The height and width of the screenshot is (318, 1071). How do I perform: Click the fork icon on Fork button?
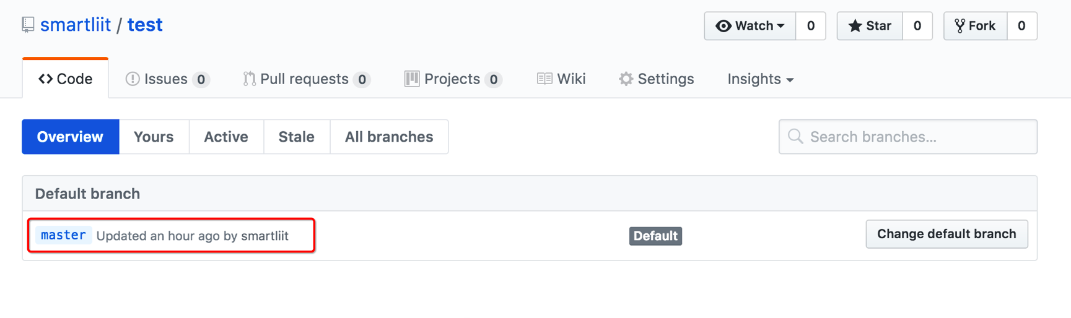(960, 26)
